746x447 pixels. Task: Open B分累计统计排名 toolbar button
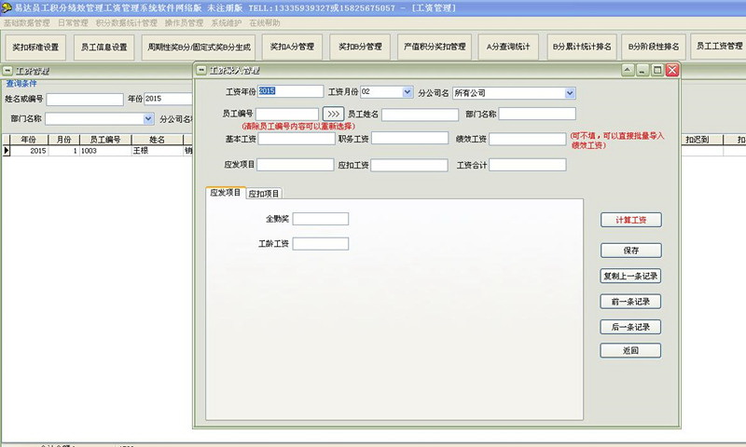582,47
